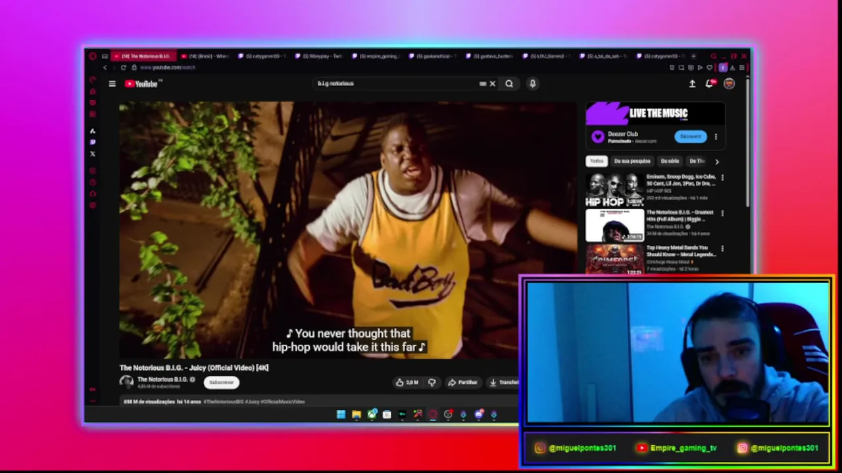
Task: Open the X (Twitter) icon in browser sidebar
Action: pyautogui.click(x=93, y=154)
